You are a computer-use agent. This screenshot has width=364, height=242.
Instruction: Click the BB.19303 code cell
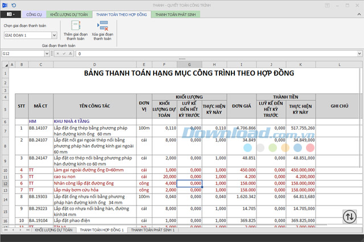(x=41, y=199)
